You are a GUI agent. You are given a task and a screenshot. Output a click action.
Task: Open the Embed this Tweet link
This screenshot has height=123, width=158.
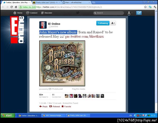pyautogui.click(x=70, y=103)
